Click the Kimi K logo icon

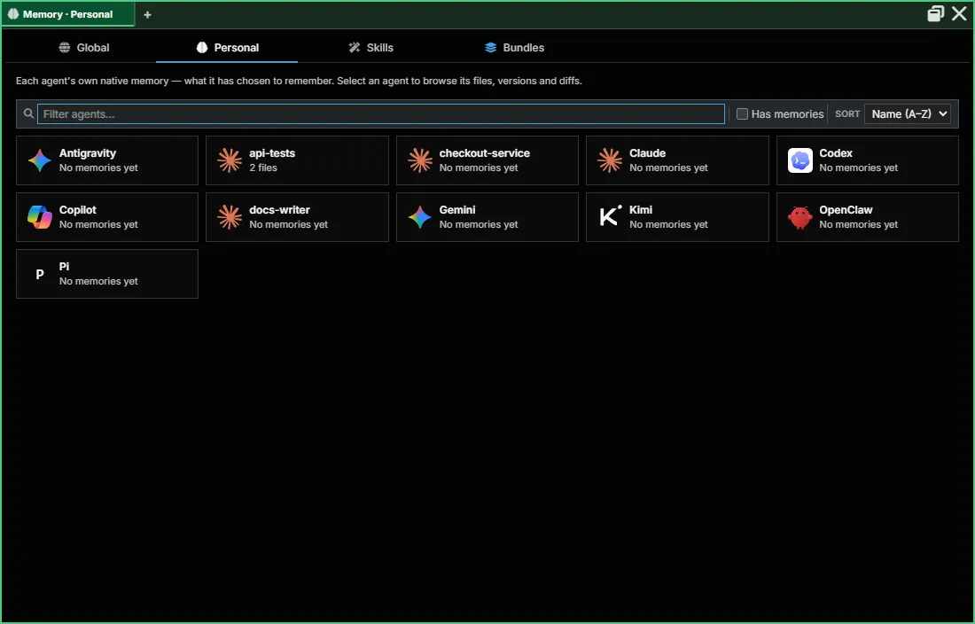[610, 215]
